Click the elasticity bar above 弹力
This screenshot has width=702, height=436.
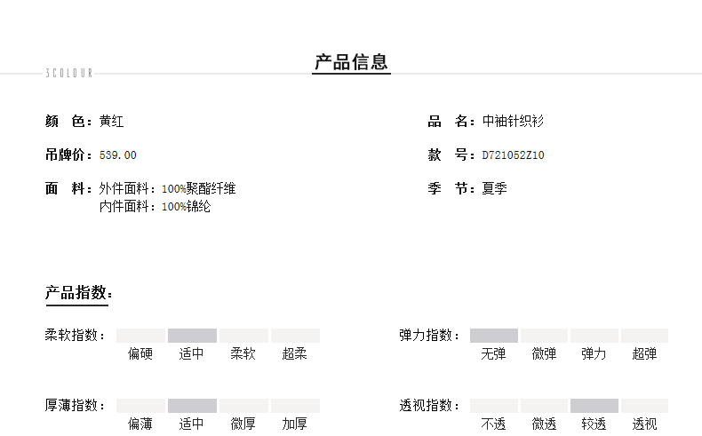coord(594,336)
